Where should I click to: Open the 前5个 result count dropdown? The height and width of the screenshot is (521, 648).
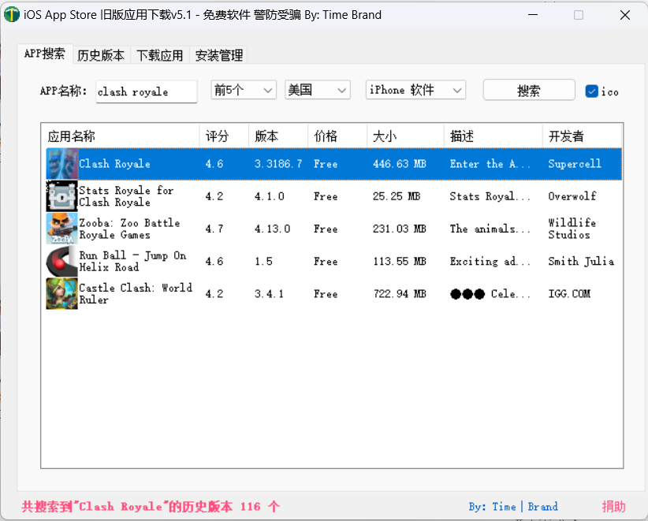(x=244, y=91)
